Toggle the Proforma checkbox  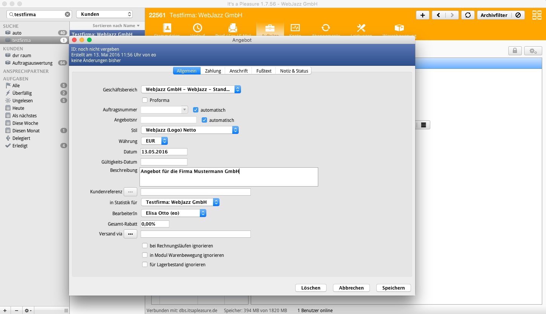pos(145,100)
